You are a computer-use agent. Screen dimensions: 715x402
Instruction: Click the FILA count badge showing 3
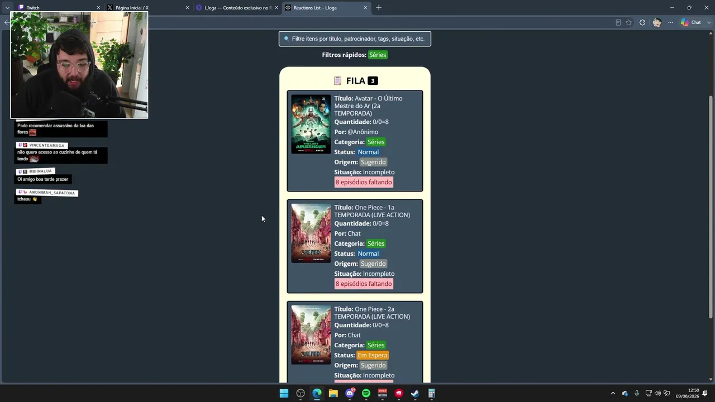pyautogui.click(x=373, y=81)
